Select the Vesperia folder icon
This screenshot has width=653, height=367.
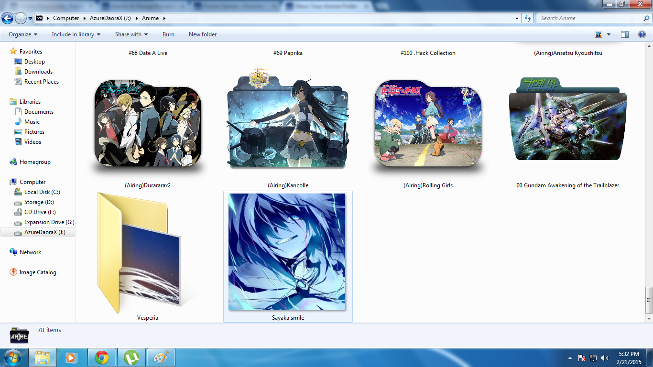click(139, 253)
